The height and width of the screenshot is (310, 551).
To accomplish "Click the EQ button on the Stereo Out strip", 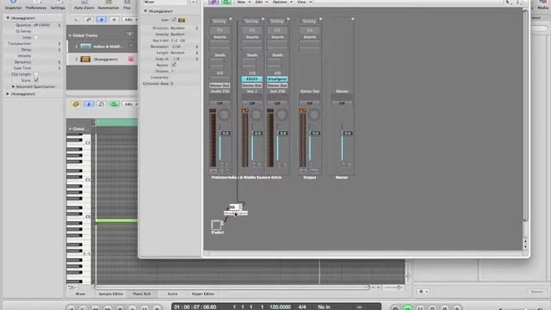I will pos(310,30).
